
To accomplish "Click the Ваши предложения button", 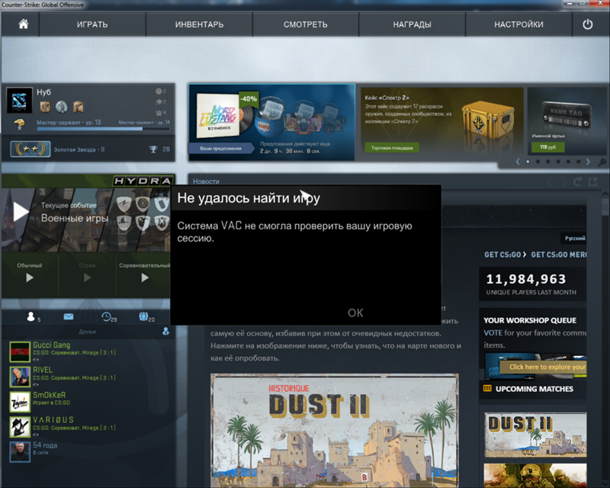I will (220, 148).
